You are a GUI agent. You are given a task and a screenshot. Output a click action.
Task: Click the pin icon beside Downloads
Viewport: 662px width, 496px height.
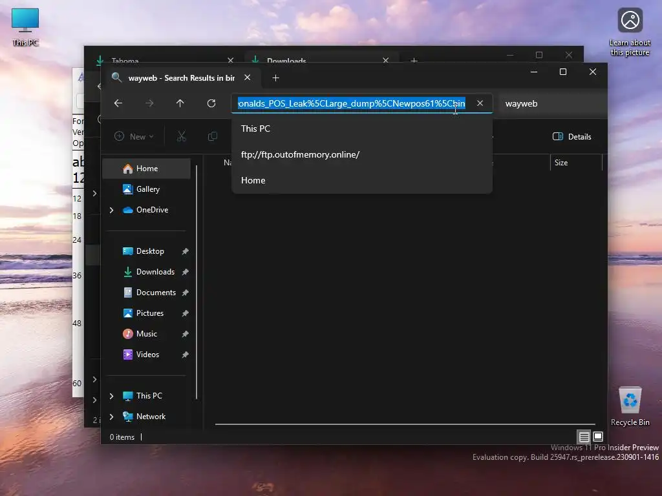pos(185,272)
